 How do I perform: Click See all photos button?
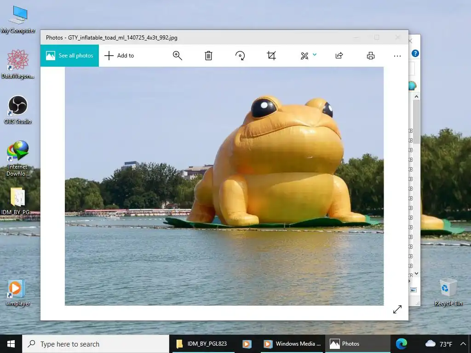(x=69, y=56)
